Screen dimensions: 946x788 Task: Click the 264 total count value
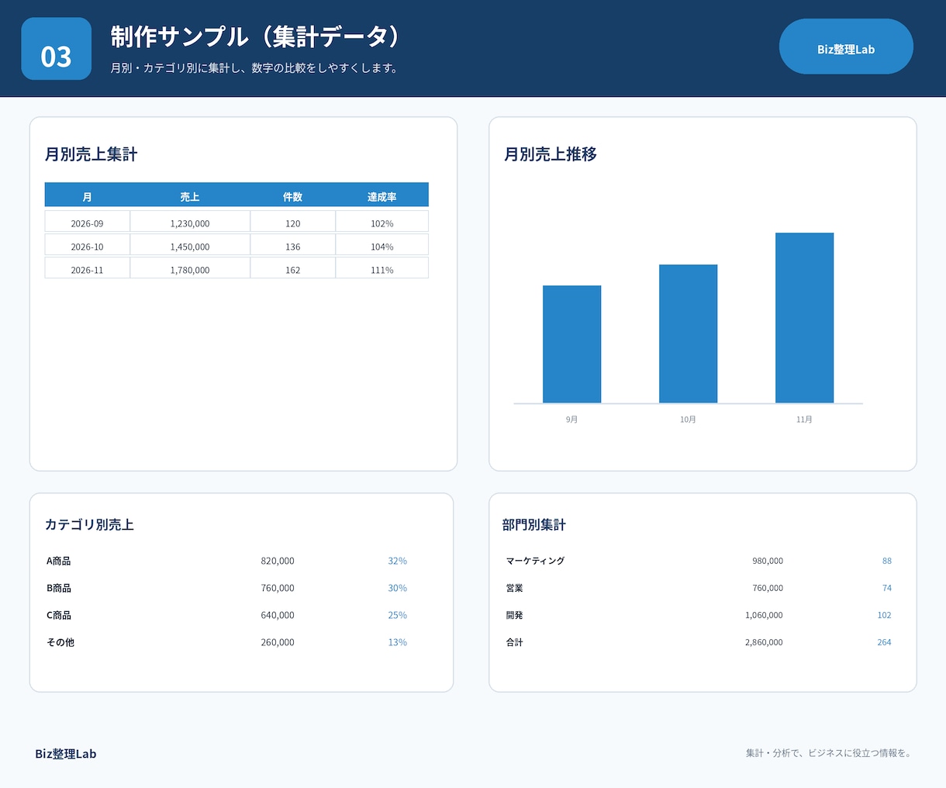(x=884, y=642)
